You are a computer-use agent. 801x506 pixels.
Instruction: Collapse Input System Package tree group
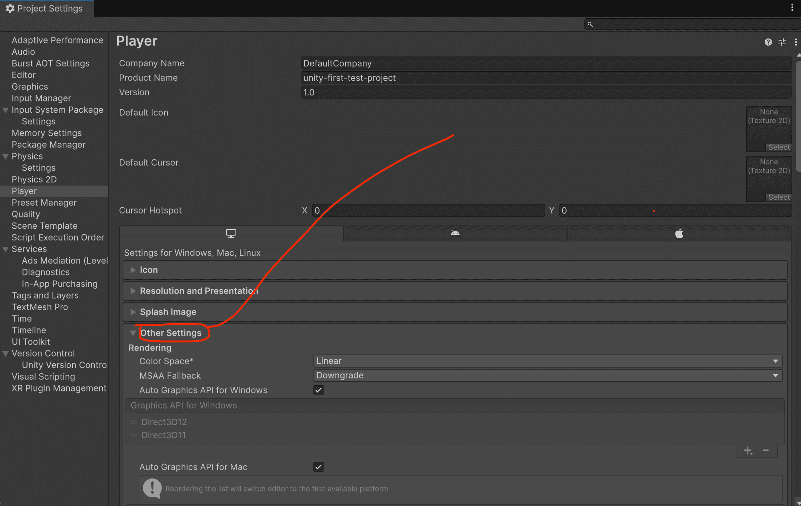5,110
